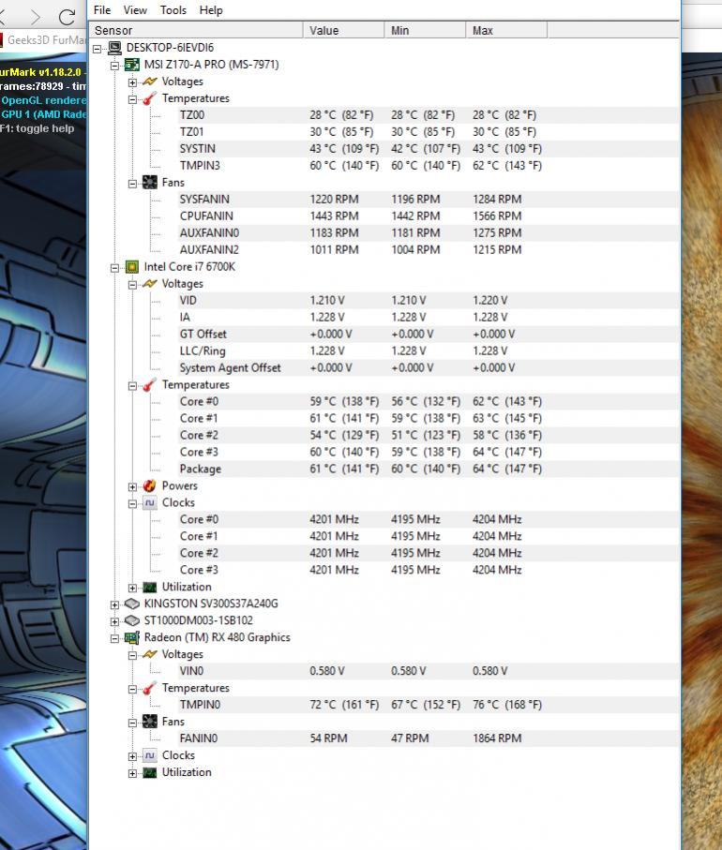Expand motherboard Voltages node
This screenshot has height=850, width=722.
click(x=132, y=82)
